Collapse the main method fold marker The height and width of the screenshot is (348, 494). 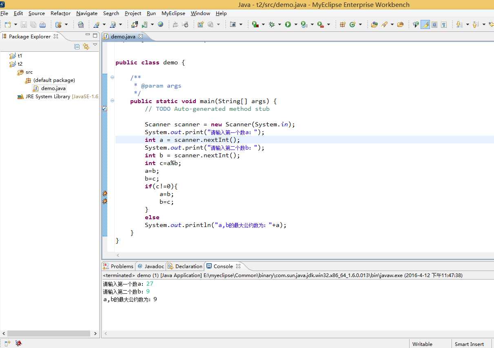coord(112,101)
